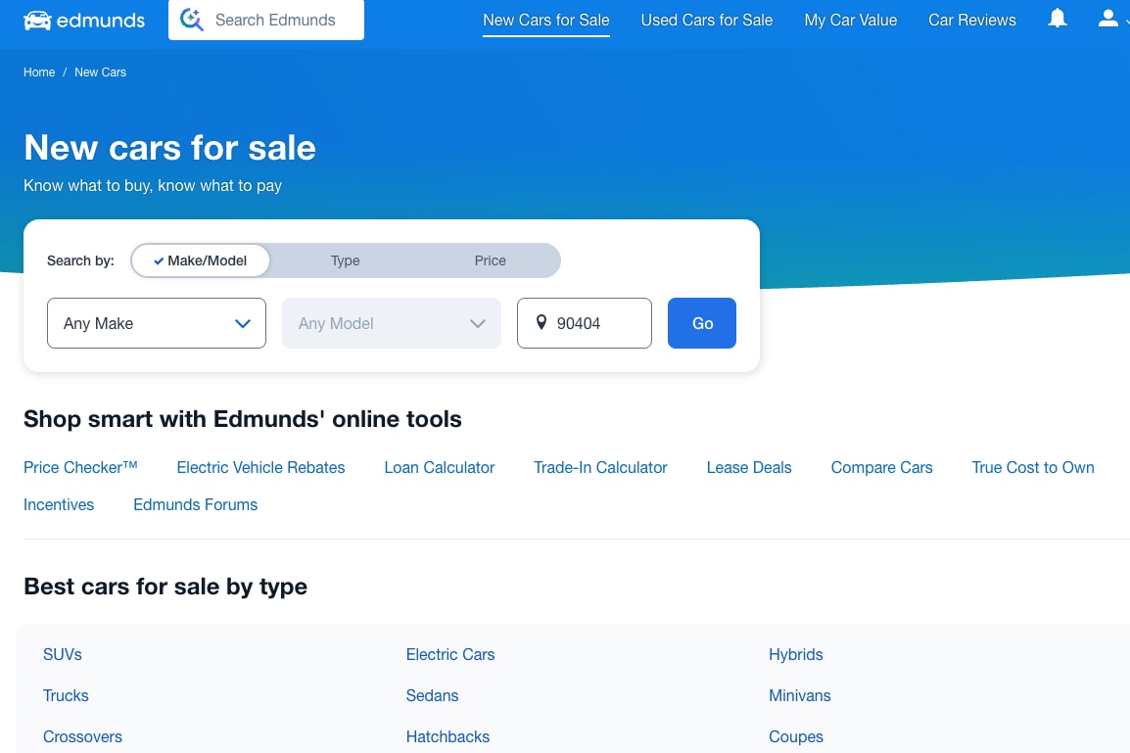Image resolution: width=1130 pixels, height=753 pixels.
Task: Focus the Search Edmunds field
Action: (266, 20)
